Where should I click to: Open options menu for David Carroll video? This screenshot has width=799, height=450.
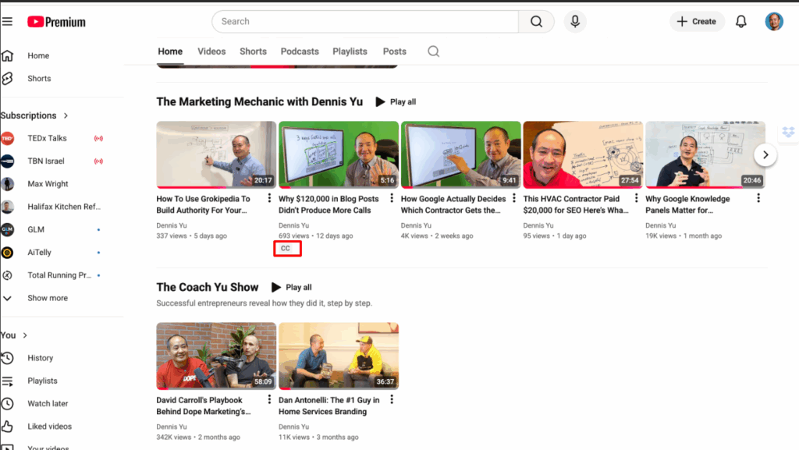(269, 400)
